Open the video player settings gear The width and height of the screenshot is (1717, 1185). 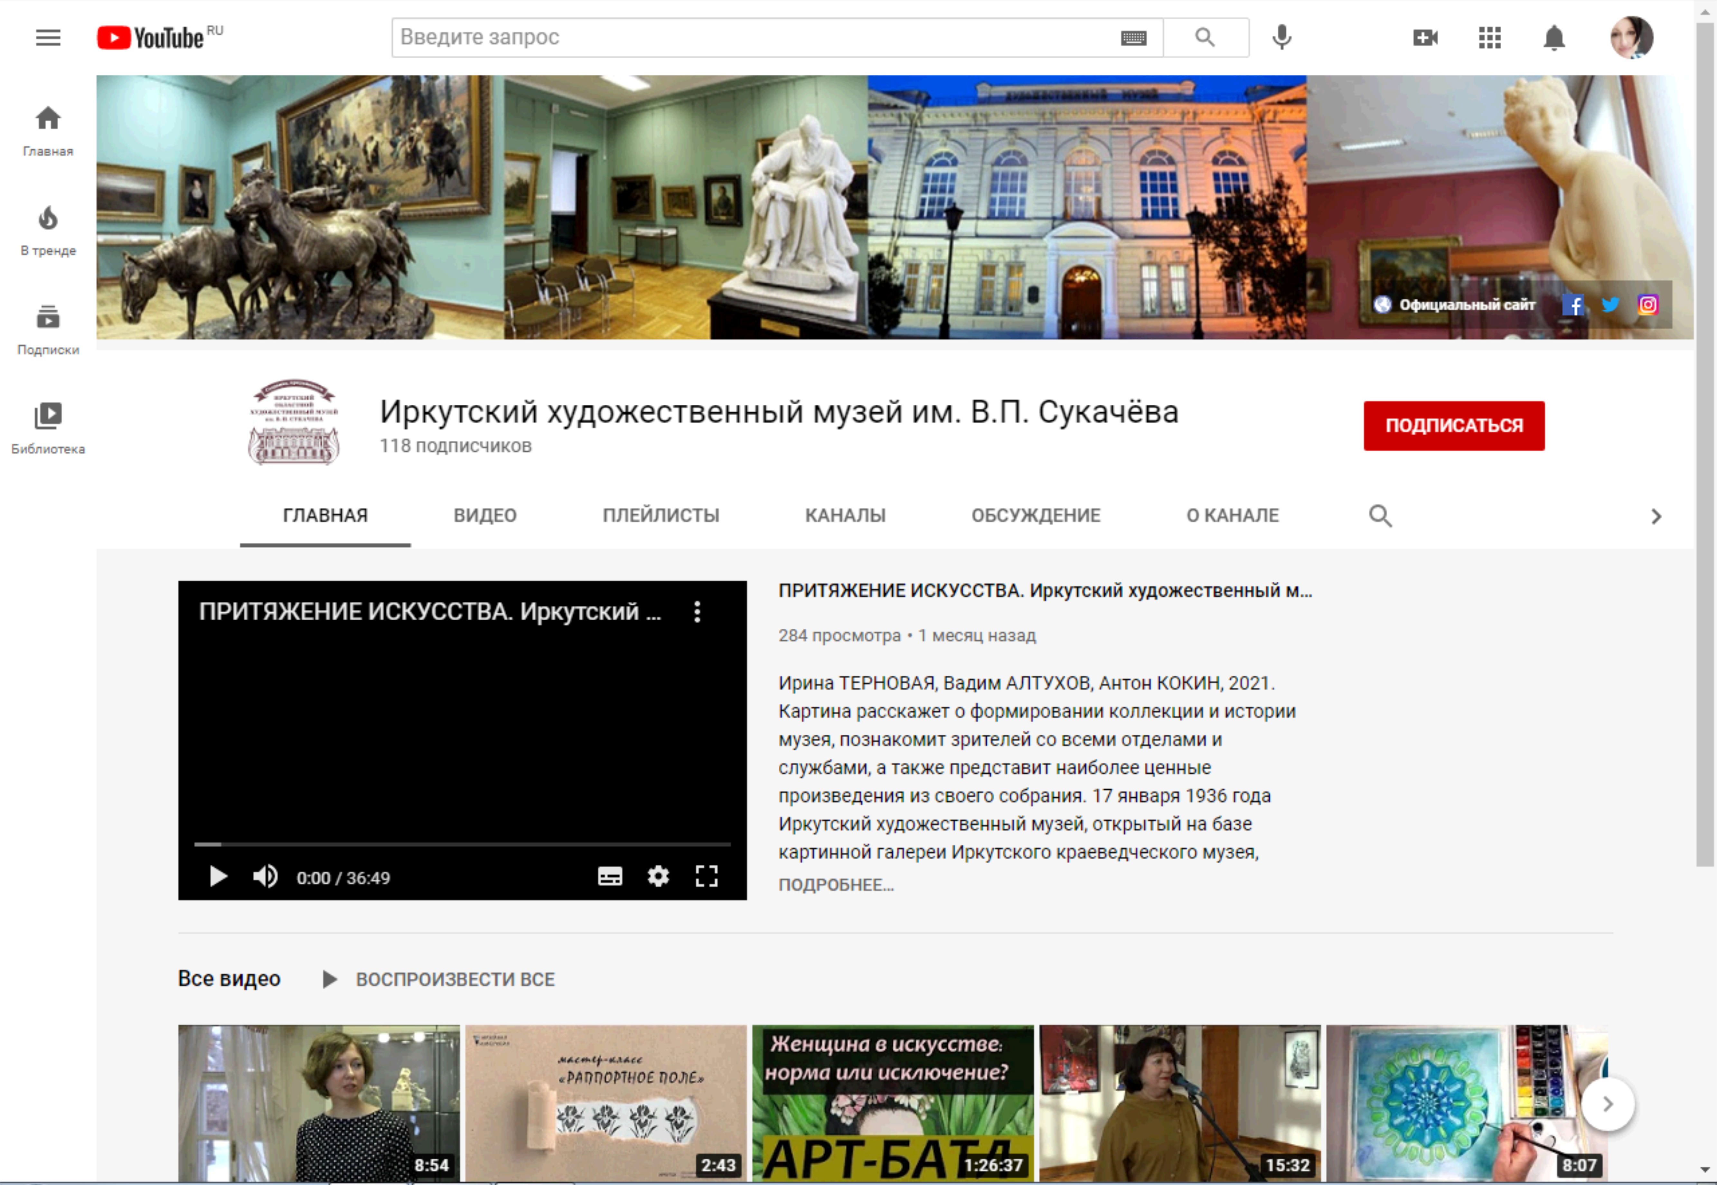pyautogui.click(x=658, y=877)
